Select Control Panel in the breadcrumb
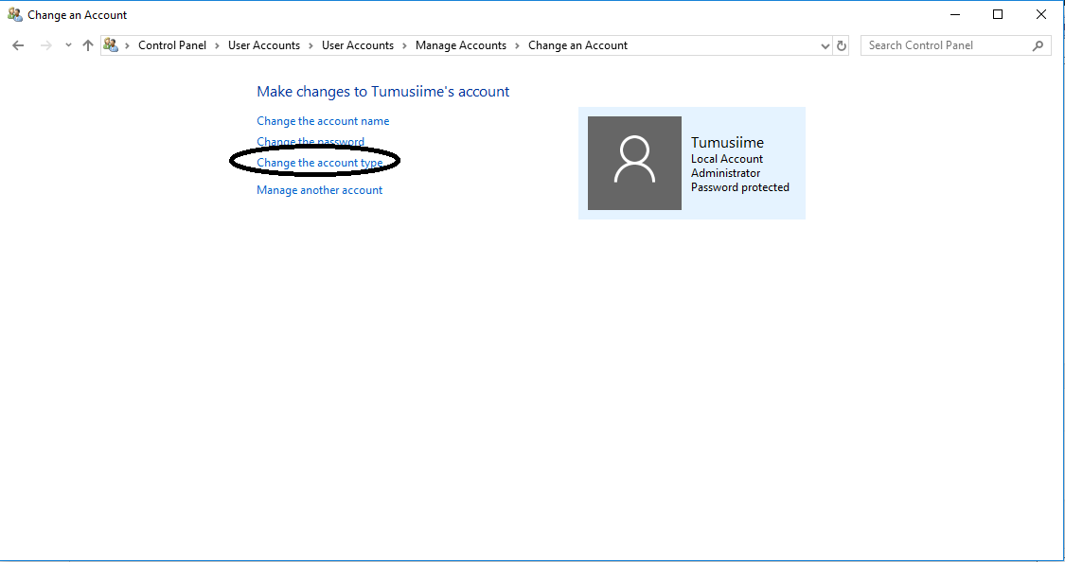 tap(172, 44)
